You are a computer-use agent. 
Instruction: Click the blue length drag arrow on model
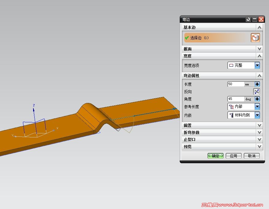[175, 109]
